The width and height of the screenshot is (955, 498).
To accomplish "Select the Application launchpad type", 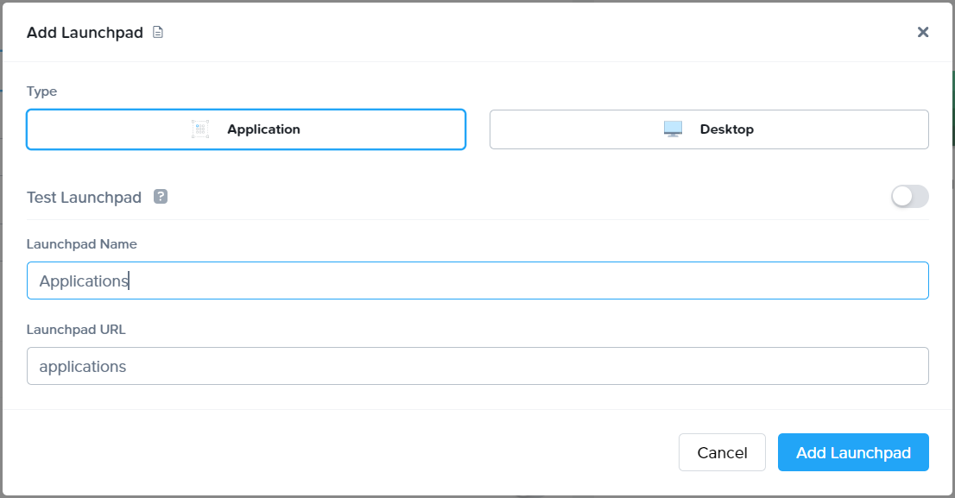I will click(x=245, y=129).
